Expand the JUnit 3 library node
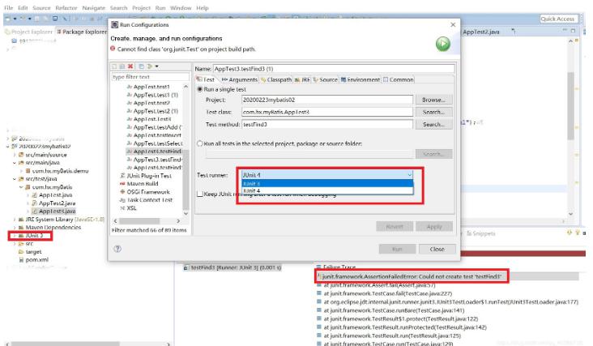Image resolution: width=593 pixels, height=346 pixels. (x=15, y=236)
